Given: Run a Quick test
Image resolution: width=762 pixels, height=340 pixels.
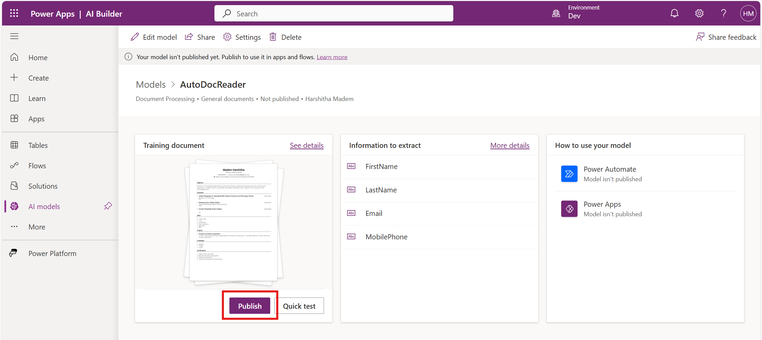Looking at the screenshot, I should [299, 306].
